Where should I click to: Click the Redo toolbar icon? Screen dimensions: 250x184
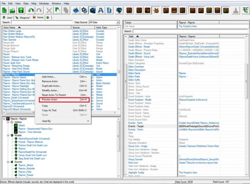tap(39, 10)
